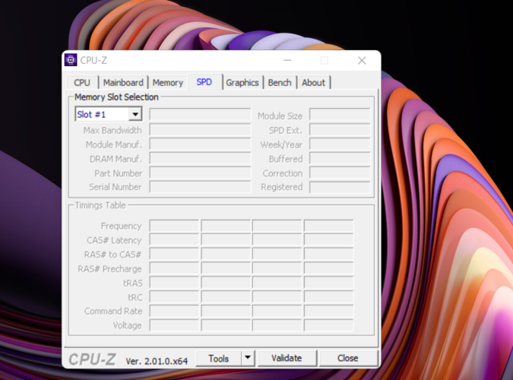Click the SPD tab
This screenshot has width=513, height=380.
[x=204, y=82]
